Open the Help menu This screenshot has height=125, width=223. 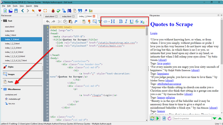point(36,6)
